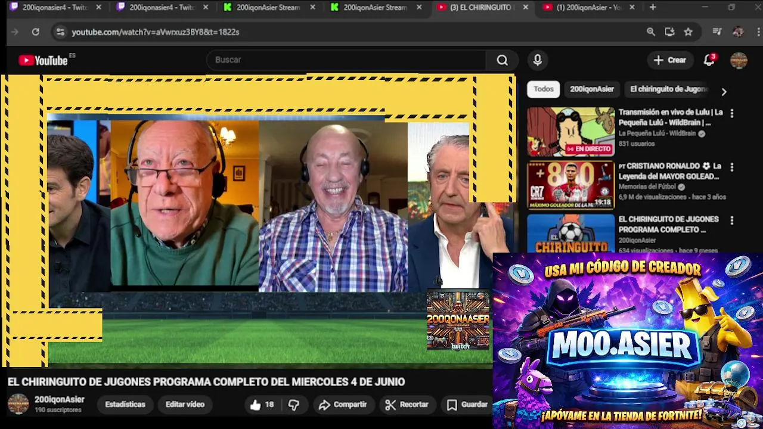This screenshot has width=763, height=429.
Task: Open the notifications bell
Action: [709, 60]
